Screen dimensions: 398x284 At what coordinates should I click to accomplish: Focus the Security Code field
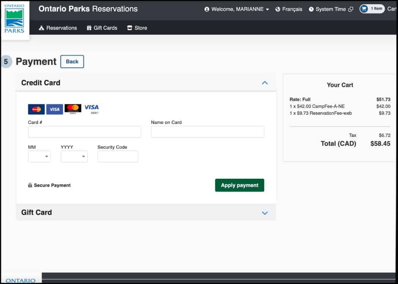point(118,156)
